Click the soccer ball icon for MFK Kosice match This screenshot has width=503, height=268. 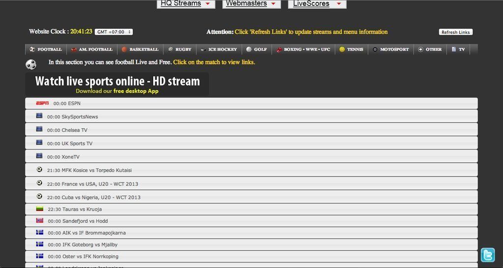point(39,169)
